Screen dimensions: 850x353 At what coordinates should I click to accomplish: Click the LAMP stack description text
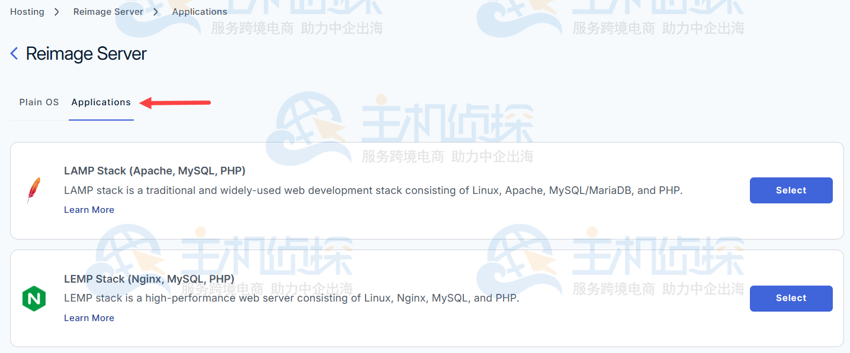373,190
